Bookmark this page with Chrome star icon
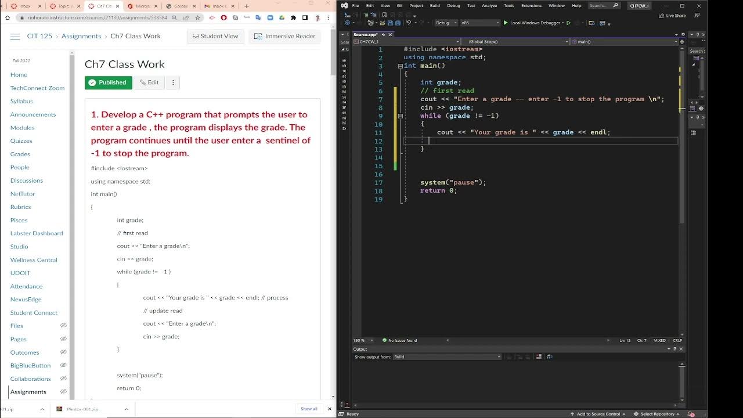The image size is (743, 418). [198, 17]
